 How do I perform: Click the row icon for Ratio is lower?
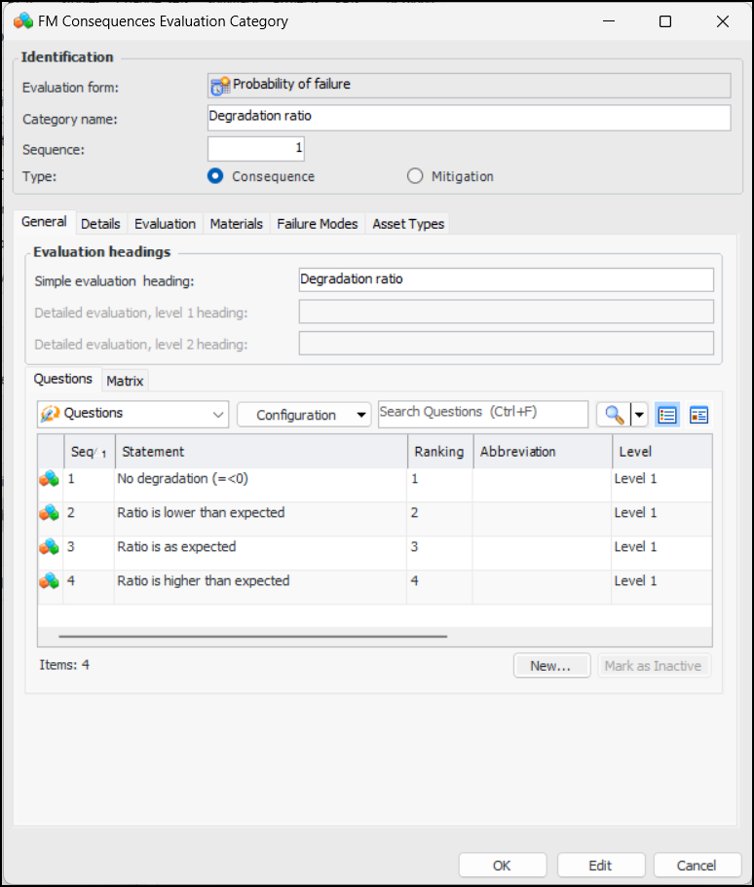click(50, 512)
